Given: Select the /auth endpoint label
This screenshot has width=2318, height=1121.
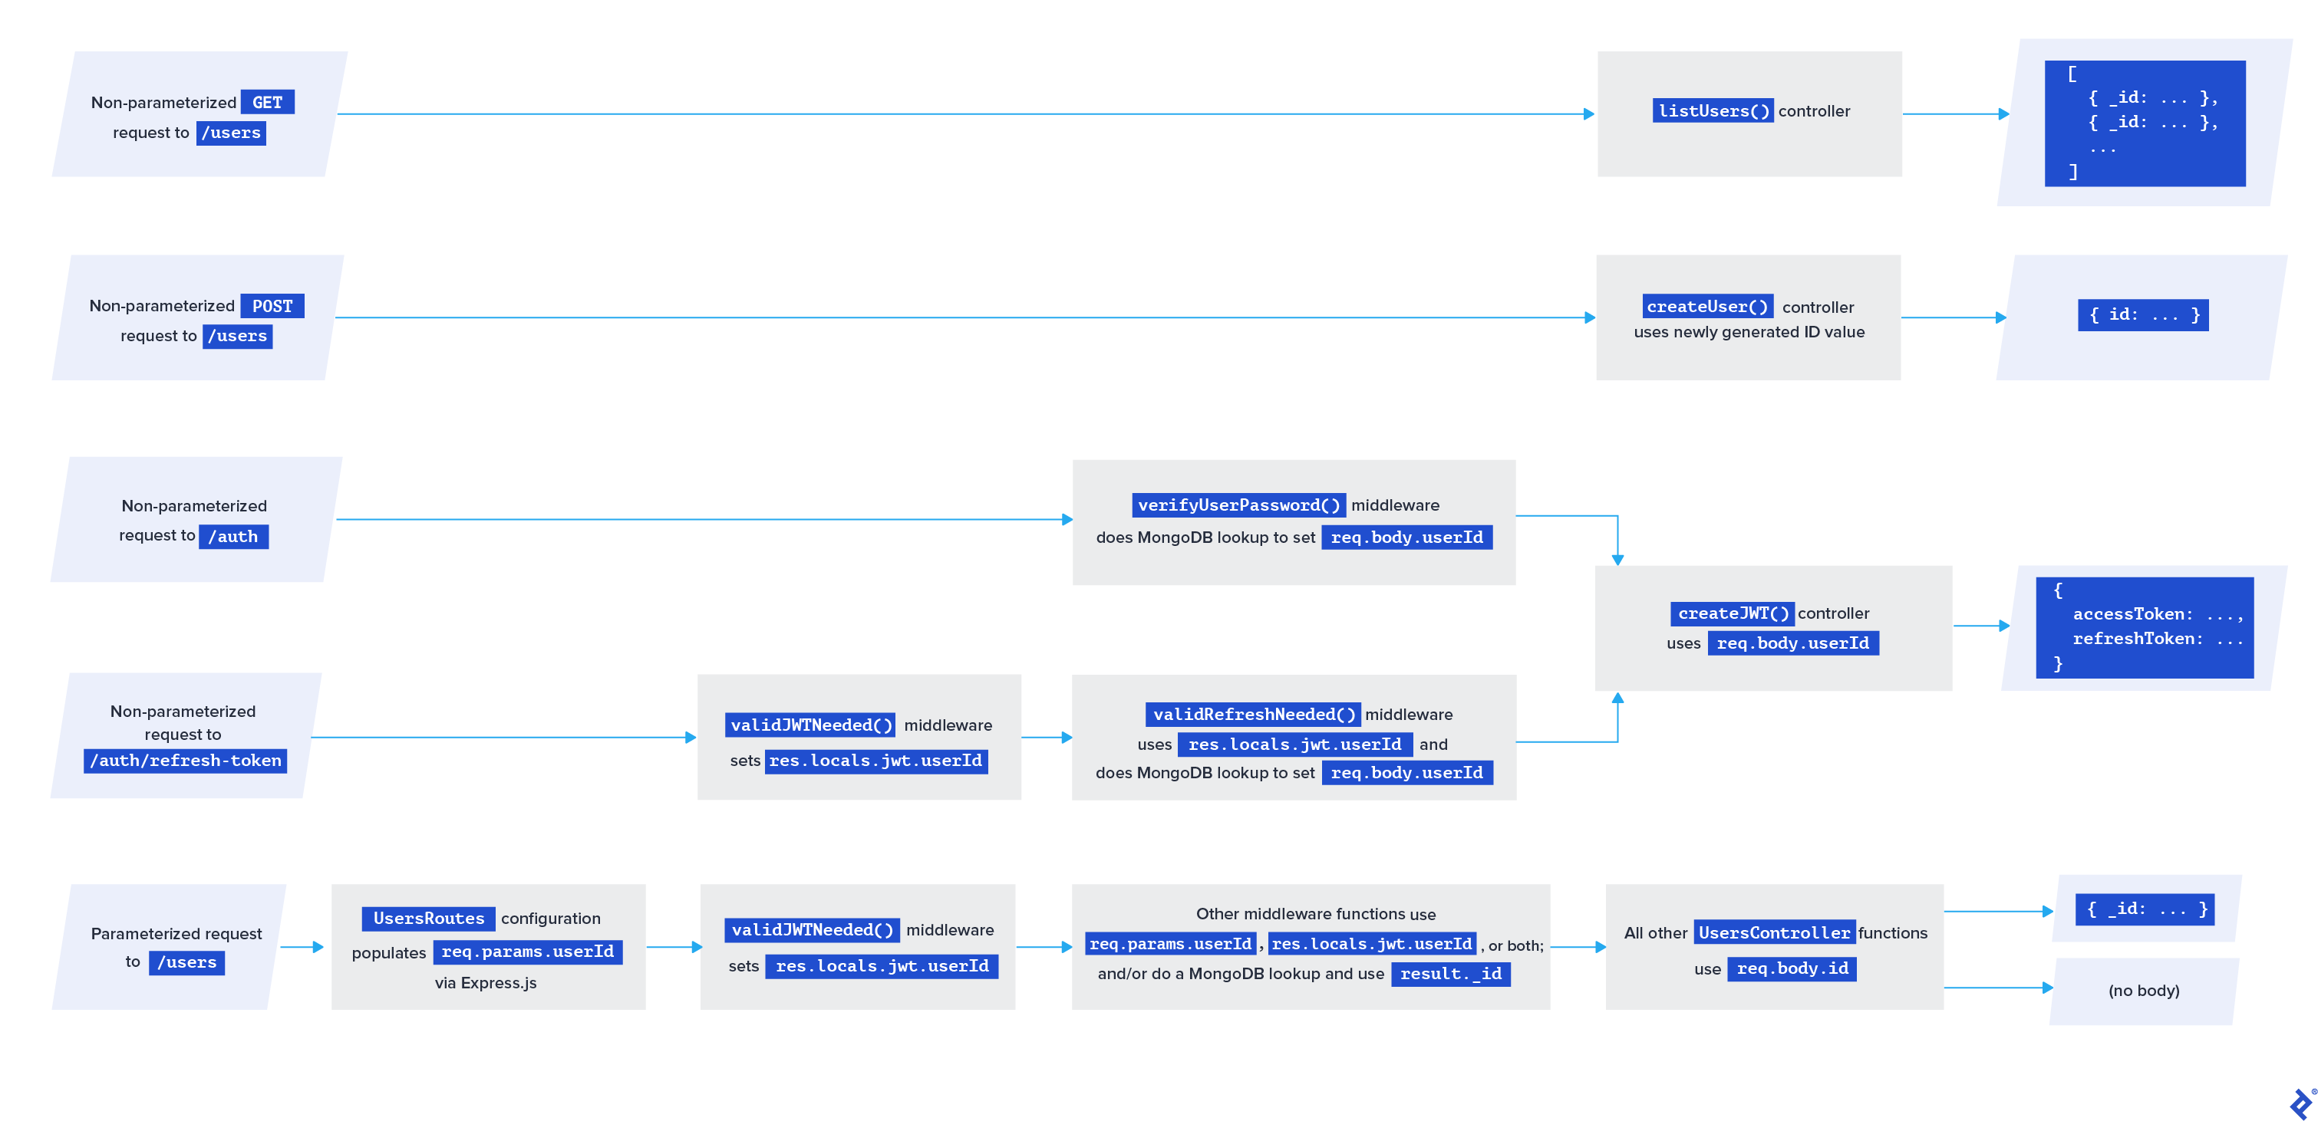Looking at the screenshot, I should click(234, 536).
